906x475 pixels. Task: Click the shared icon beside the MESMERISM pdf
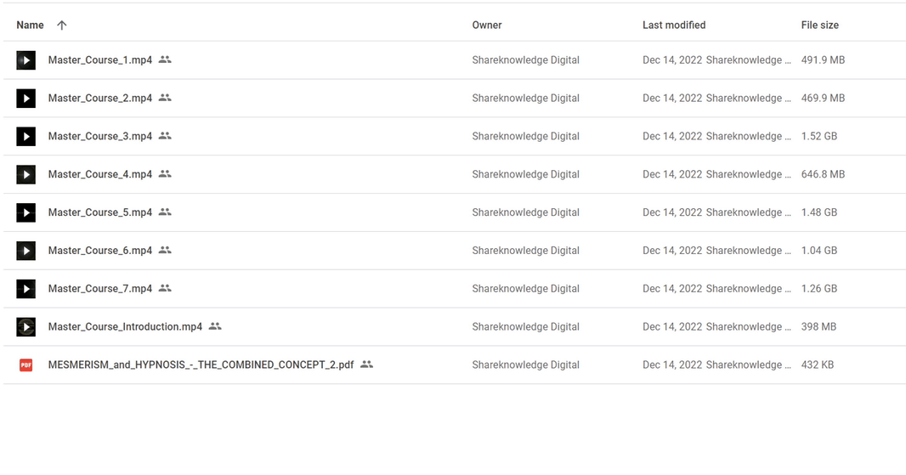(367, 365)
